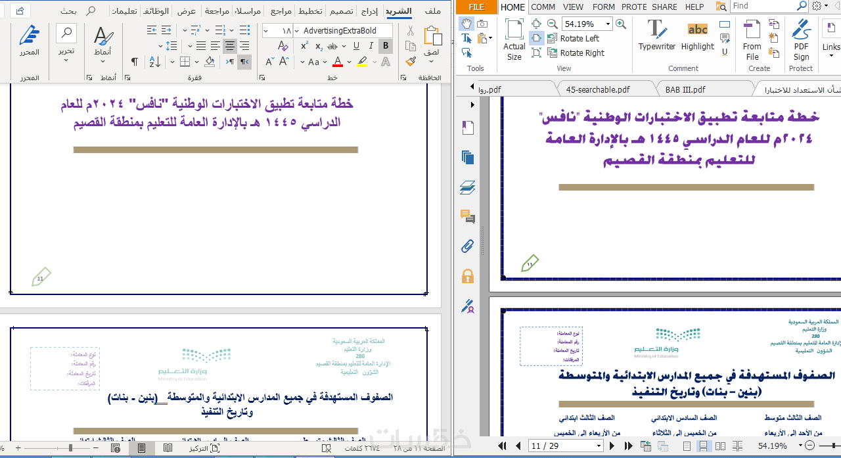Toggle Superscript in Word
Screen dimensions: 841x458
tap(304, 46)
